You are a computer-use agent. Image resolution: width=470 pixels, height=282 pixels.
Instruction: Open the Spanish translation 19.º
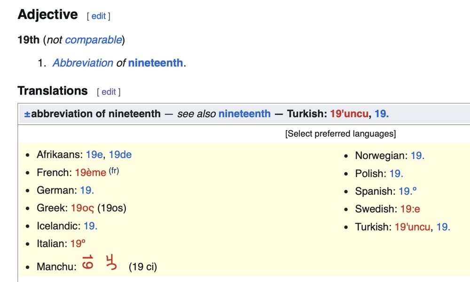click(407, 191)
